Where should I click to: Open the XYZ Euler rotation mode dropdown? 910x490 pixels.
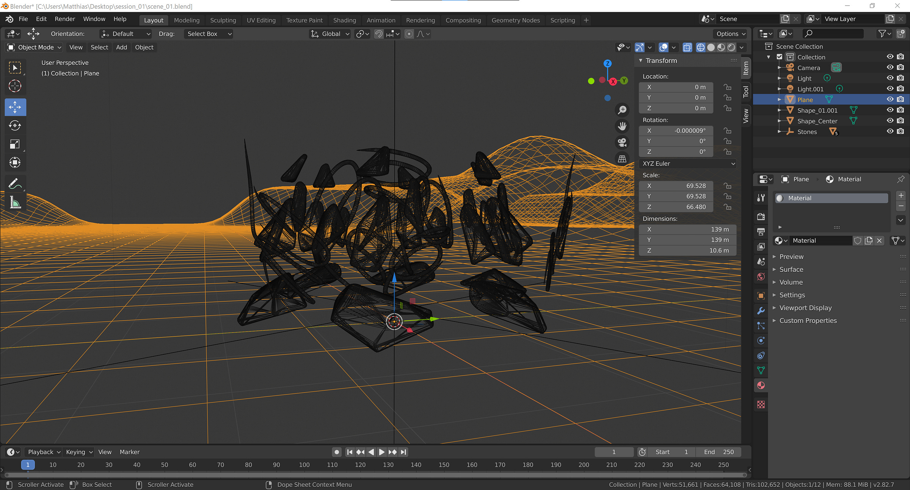pyautogui.click(x=688, y=164)
